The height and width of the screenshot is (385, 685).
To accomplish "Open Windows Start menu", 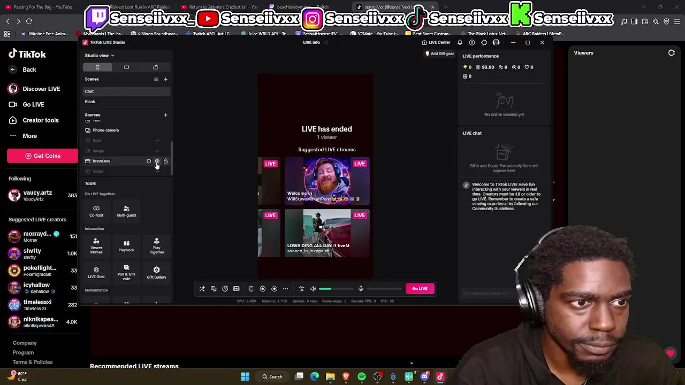I will pyautogui.click(x=245, y=377).
